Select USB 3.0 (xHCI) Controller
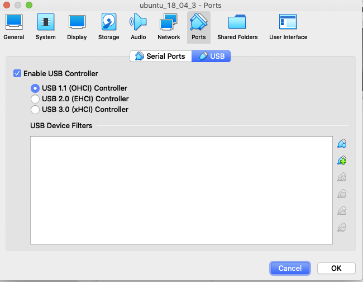 coord(35,110)
